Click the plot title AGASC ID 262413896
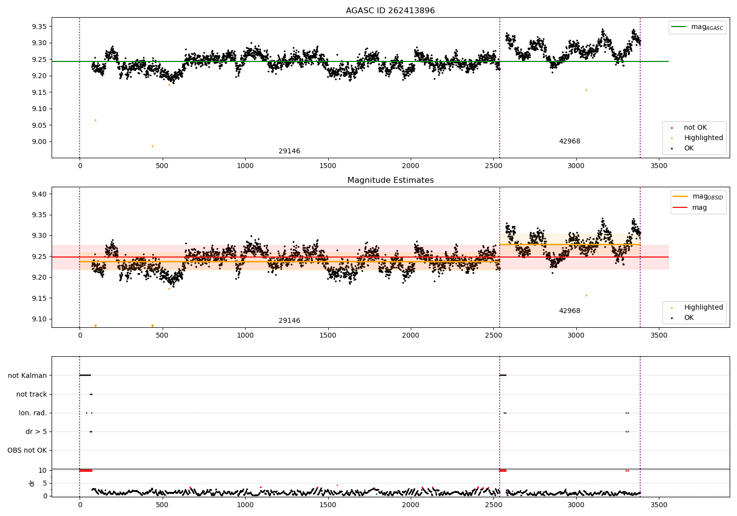Image resolution: width=737 pixels, height=516 pixels. pos(390,10)
